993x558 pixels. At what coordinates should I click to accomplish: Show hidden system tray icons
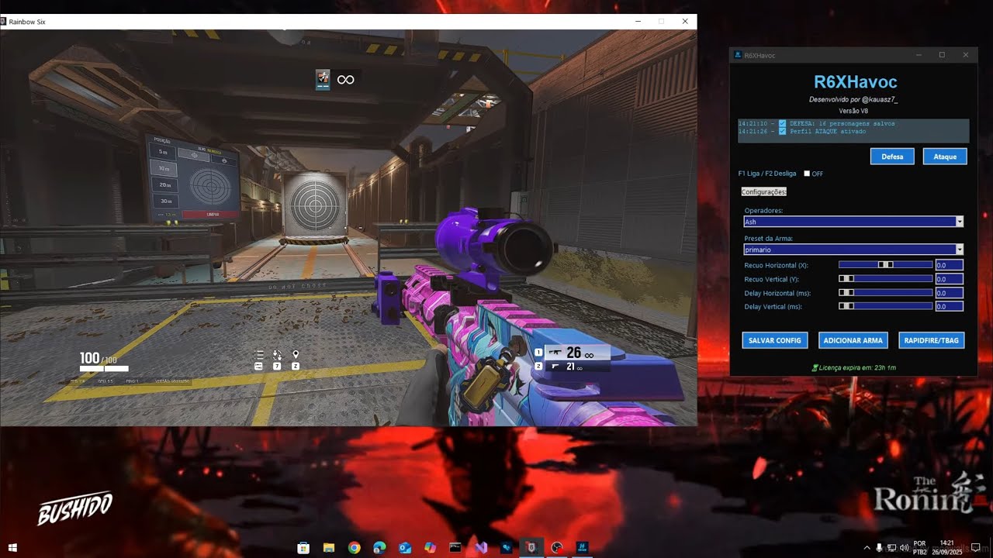(867, 548)
